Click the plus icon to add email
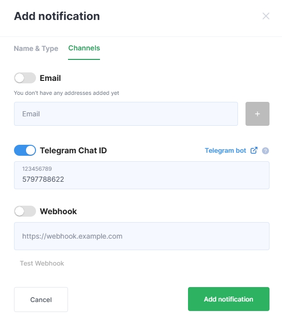Image resolution: width=282 pixels, height=325 pixels. (x=257, y=114)
